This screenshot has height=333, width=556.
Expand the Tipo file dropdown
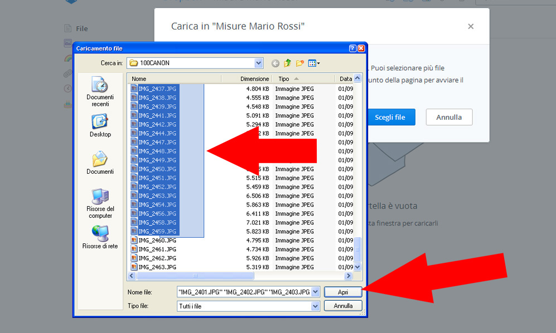[316, 306]
